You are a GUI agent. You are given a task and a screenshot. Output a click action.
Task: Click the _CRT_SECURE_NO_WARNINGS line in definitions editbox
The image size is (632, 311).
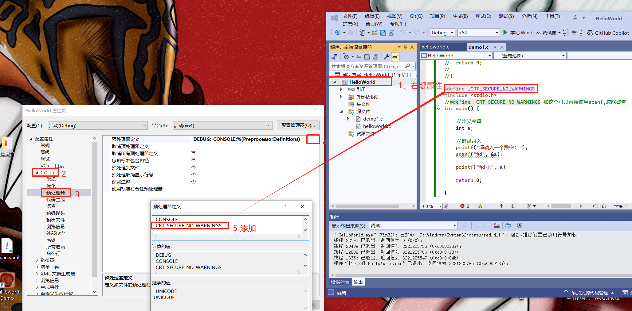coord(189,226)
